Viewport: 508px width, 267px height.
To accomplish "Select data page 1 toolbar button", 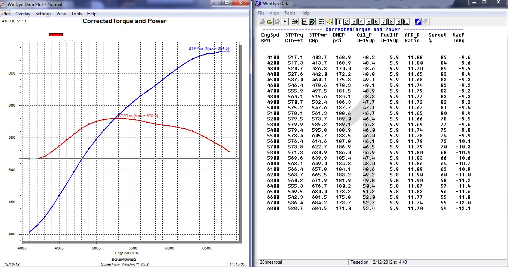I will [x=339, y=21].
